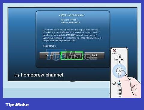This screenshot has height=110, width=144.
Task: Click the minus button on the Wii Remote
Action: (x=114, y=83)
